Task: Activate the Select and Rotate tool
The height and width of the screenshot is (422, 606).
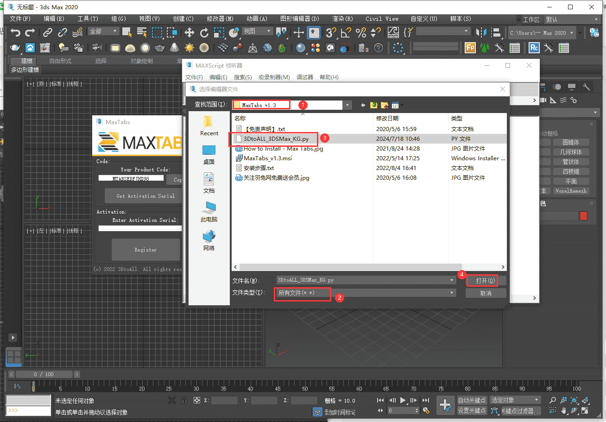Action: click(x=204, y=32)
